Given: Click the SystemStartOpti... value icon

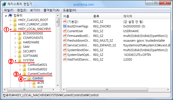Looking at the screenshot, I should pyautogui.click(x=65, y=55).
